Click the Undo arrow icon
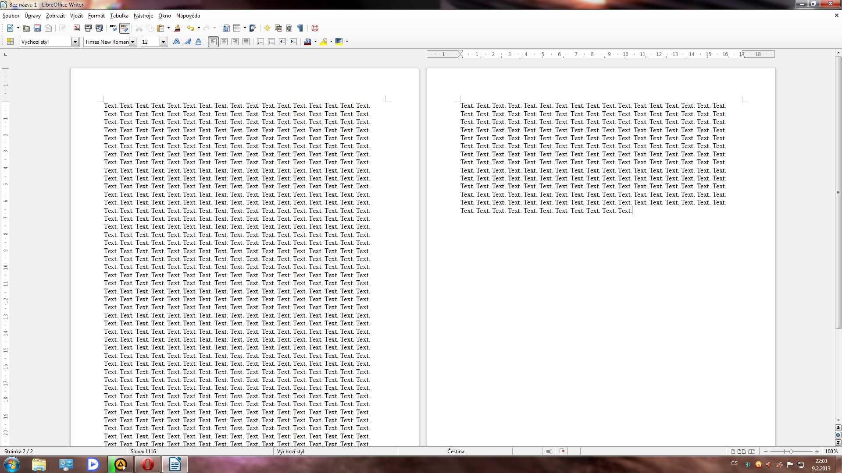 pyautogui.click(x=190, y=28)
